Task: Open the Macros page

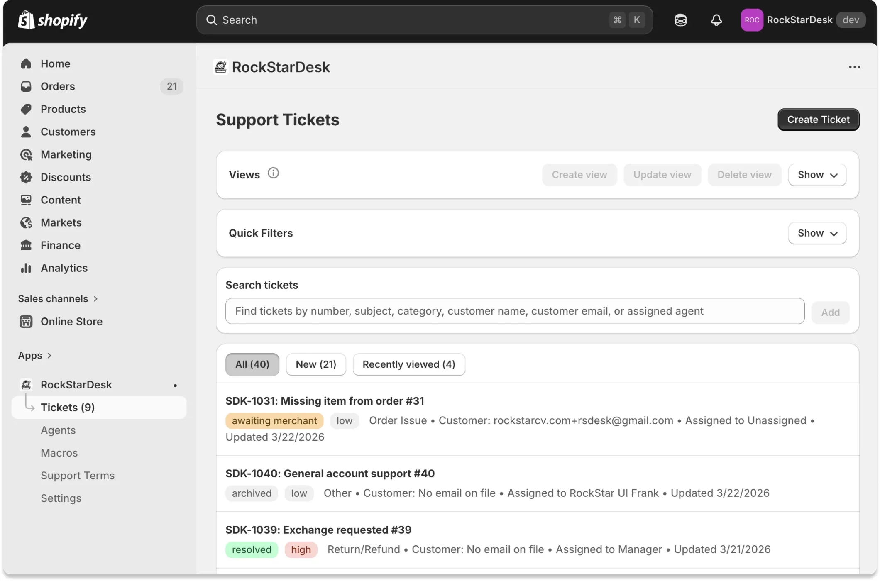Action: click(x=59, y=453)
